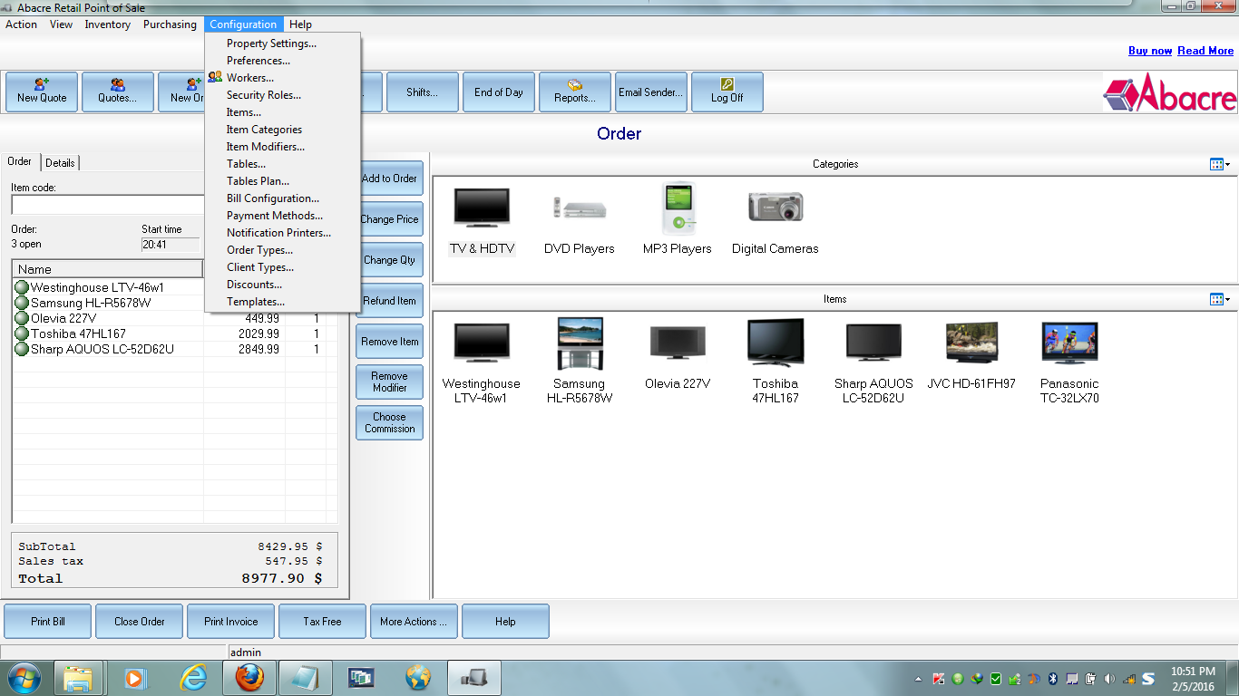The height and width of the screenshot is (696, 1239).
Task: Open the Action menu
Action: click(x=22, y=24)
